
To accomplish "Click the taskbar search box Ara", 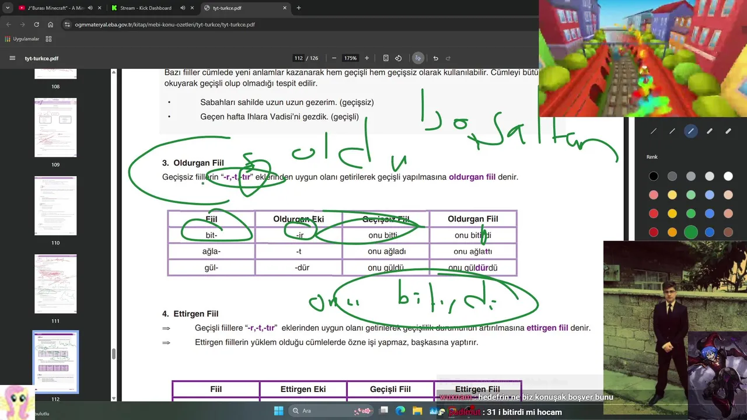I will (331, 411).
